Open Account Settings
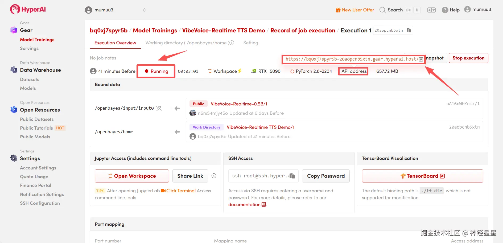 (x=38, y=168)
